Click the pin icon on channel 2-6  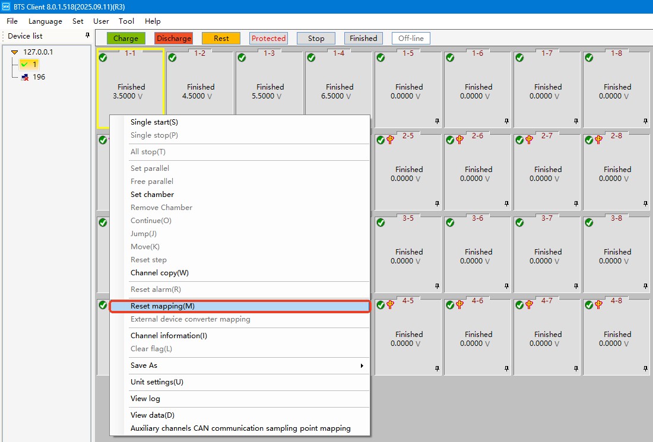click(x=506, y=203)
